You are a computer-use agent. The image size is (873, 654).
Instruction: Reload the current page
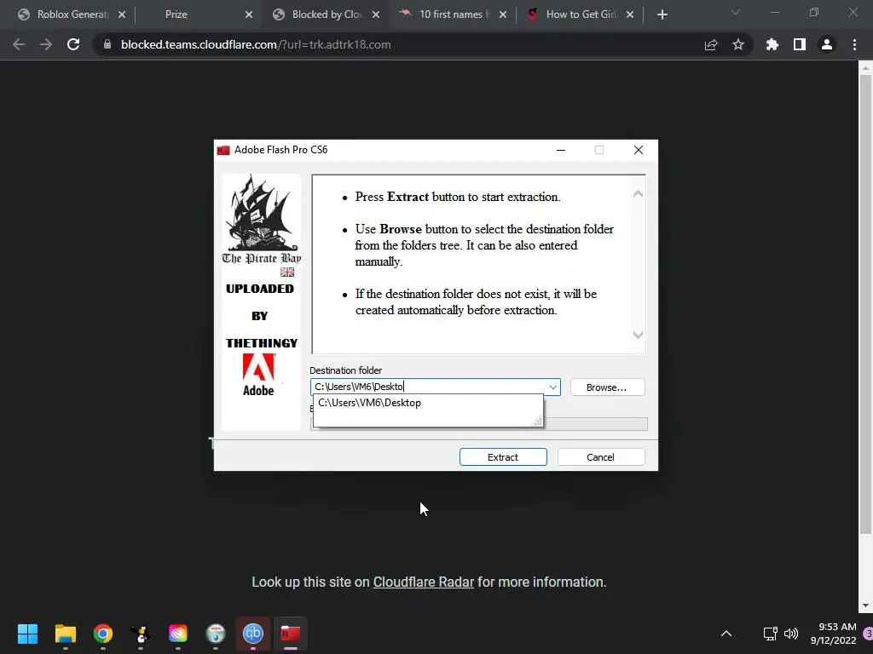click(x=73, y=44)
